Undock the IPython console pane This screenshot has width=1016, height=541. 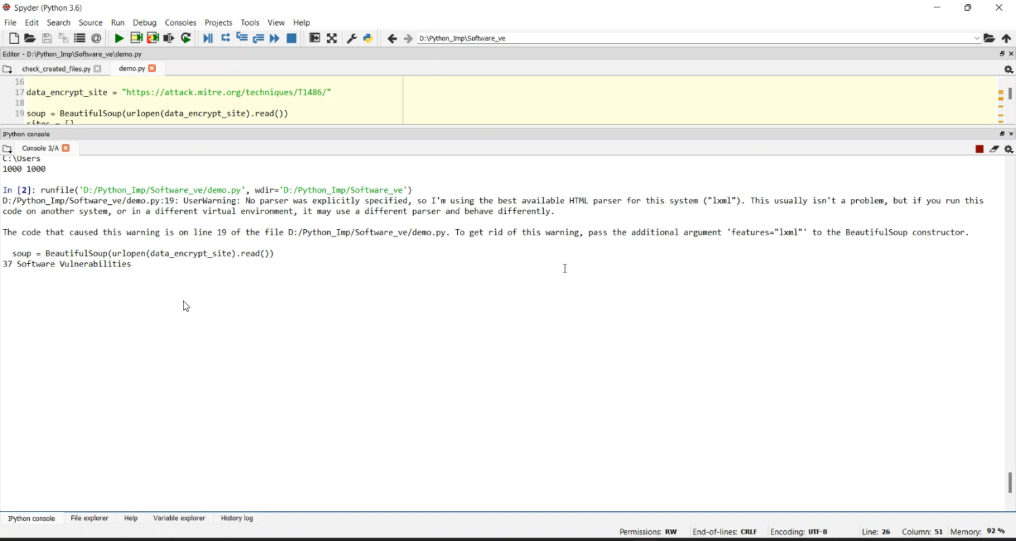[x=1002, y=134]
